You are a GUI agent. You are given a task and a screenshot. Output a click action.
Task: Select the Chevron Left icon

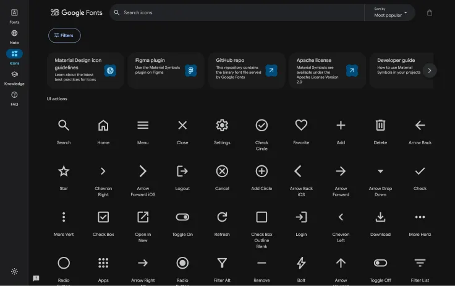[x=341, y=217]
